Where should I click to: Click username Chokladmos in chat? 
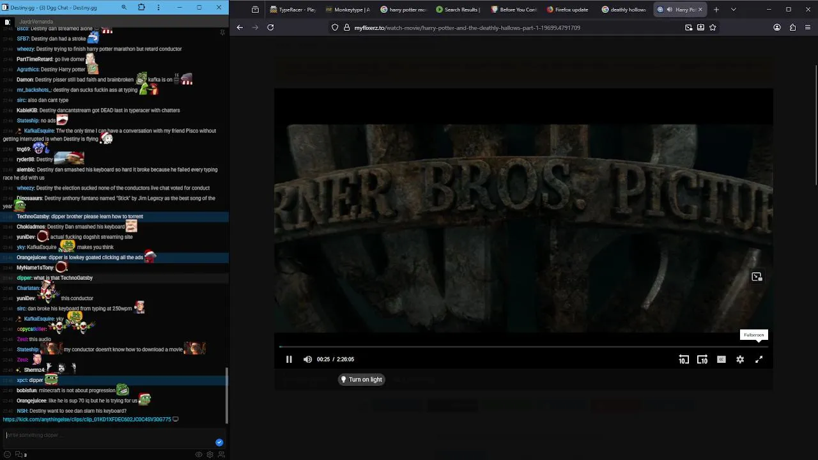tap(31, 227)
